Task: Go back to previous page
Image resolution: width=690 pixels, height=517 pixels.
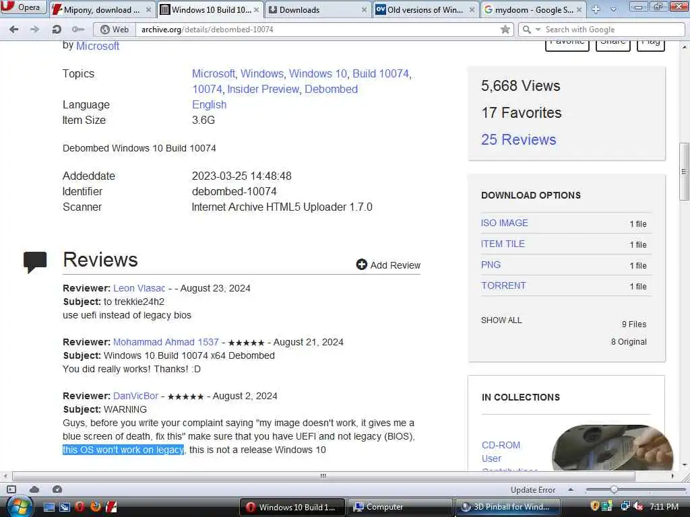Action: (14, 30)
